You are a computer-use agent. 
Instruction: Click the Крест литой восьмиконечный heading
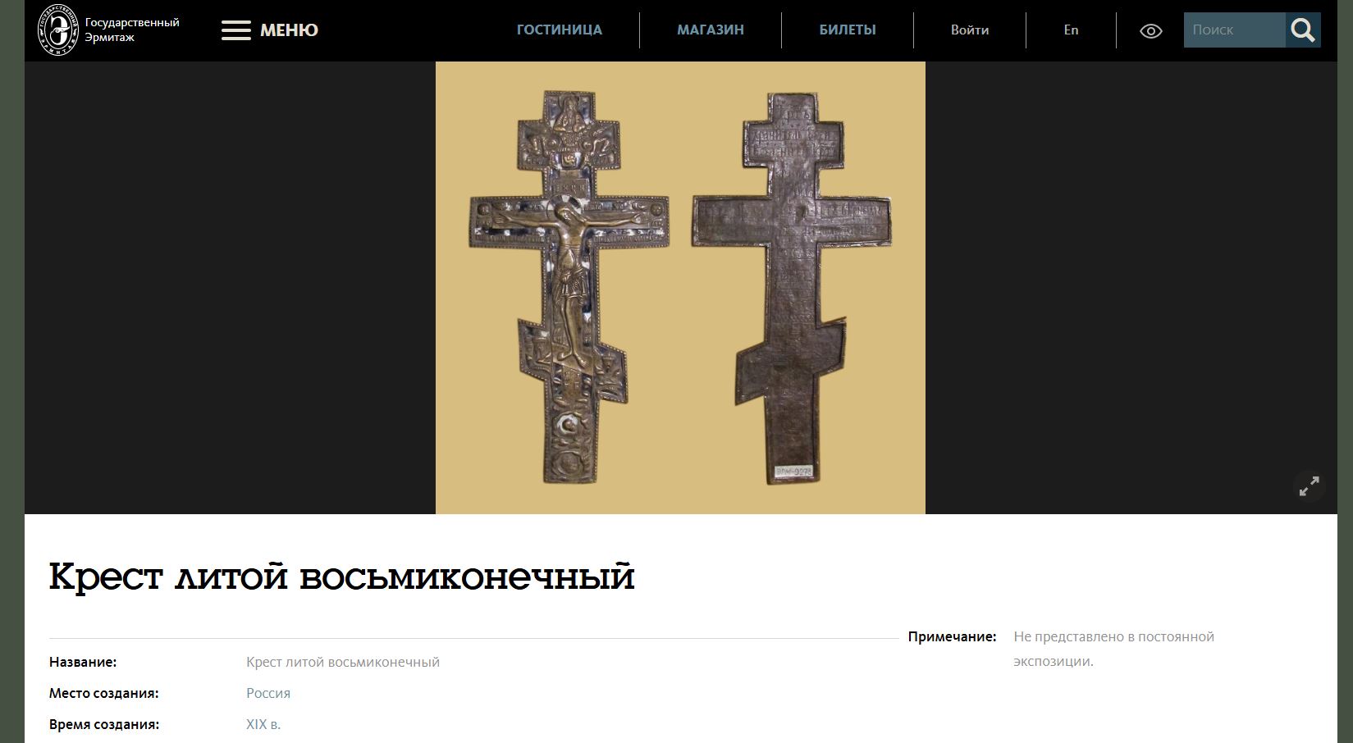pos(341,577)
